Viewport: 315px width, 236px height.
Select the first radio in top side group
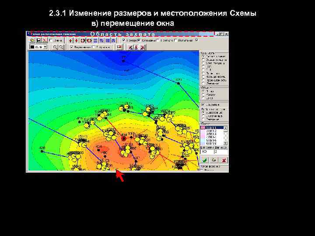click(203, 56)
